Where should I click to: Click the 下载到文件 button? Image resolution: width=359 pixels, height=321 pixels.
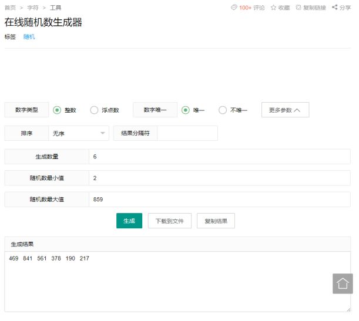[x=170, y=221]
